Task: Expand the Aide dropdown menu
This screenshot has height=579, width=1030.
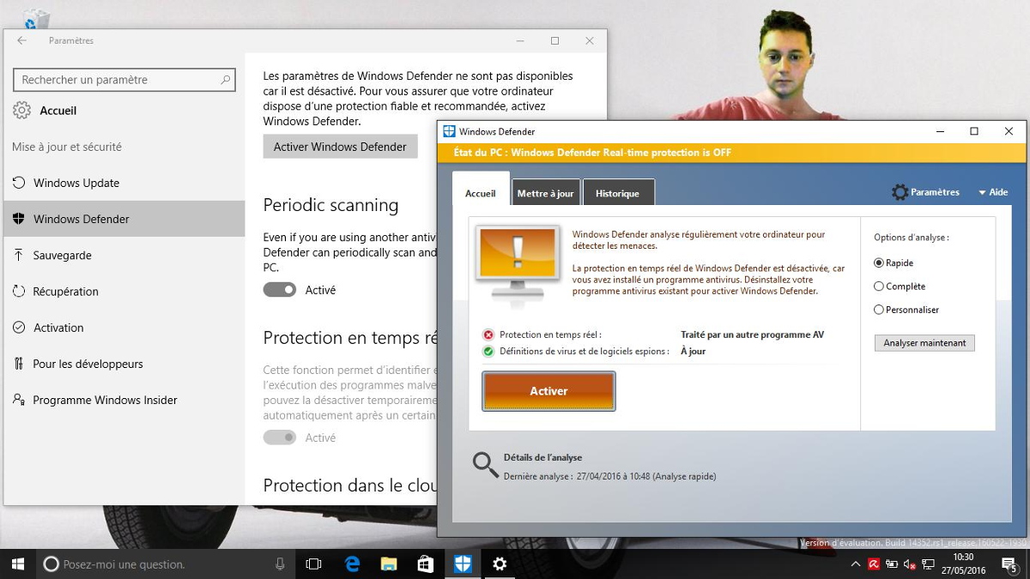Action: (993, 193)
